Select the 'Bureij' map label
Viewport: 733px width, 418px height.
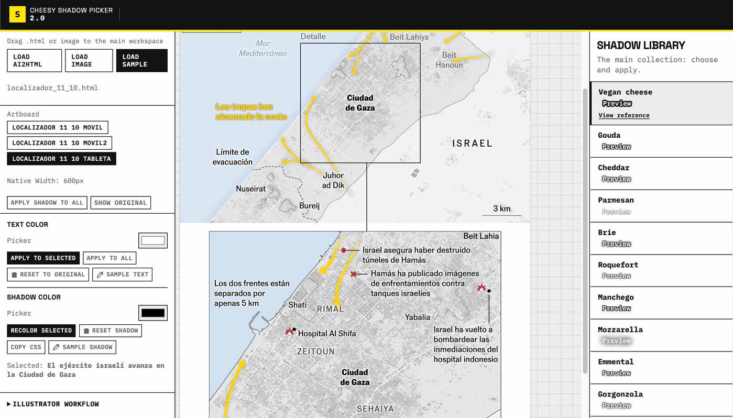pyautogui.click(x=310, y=206)
